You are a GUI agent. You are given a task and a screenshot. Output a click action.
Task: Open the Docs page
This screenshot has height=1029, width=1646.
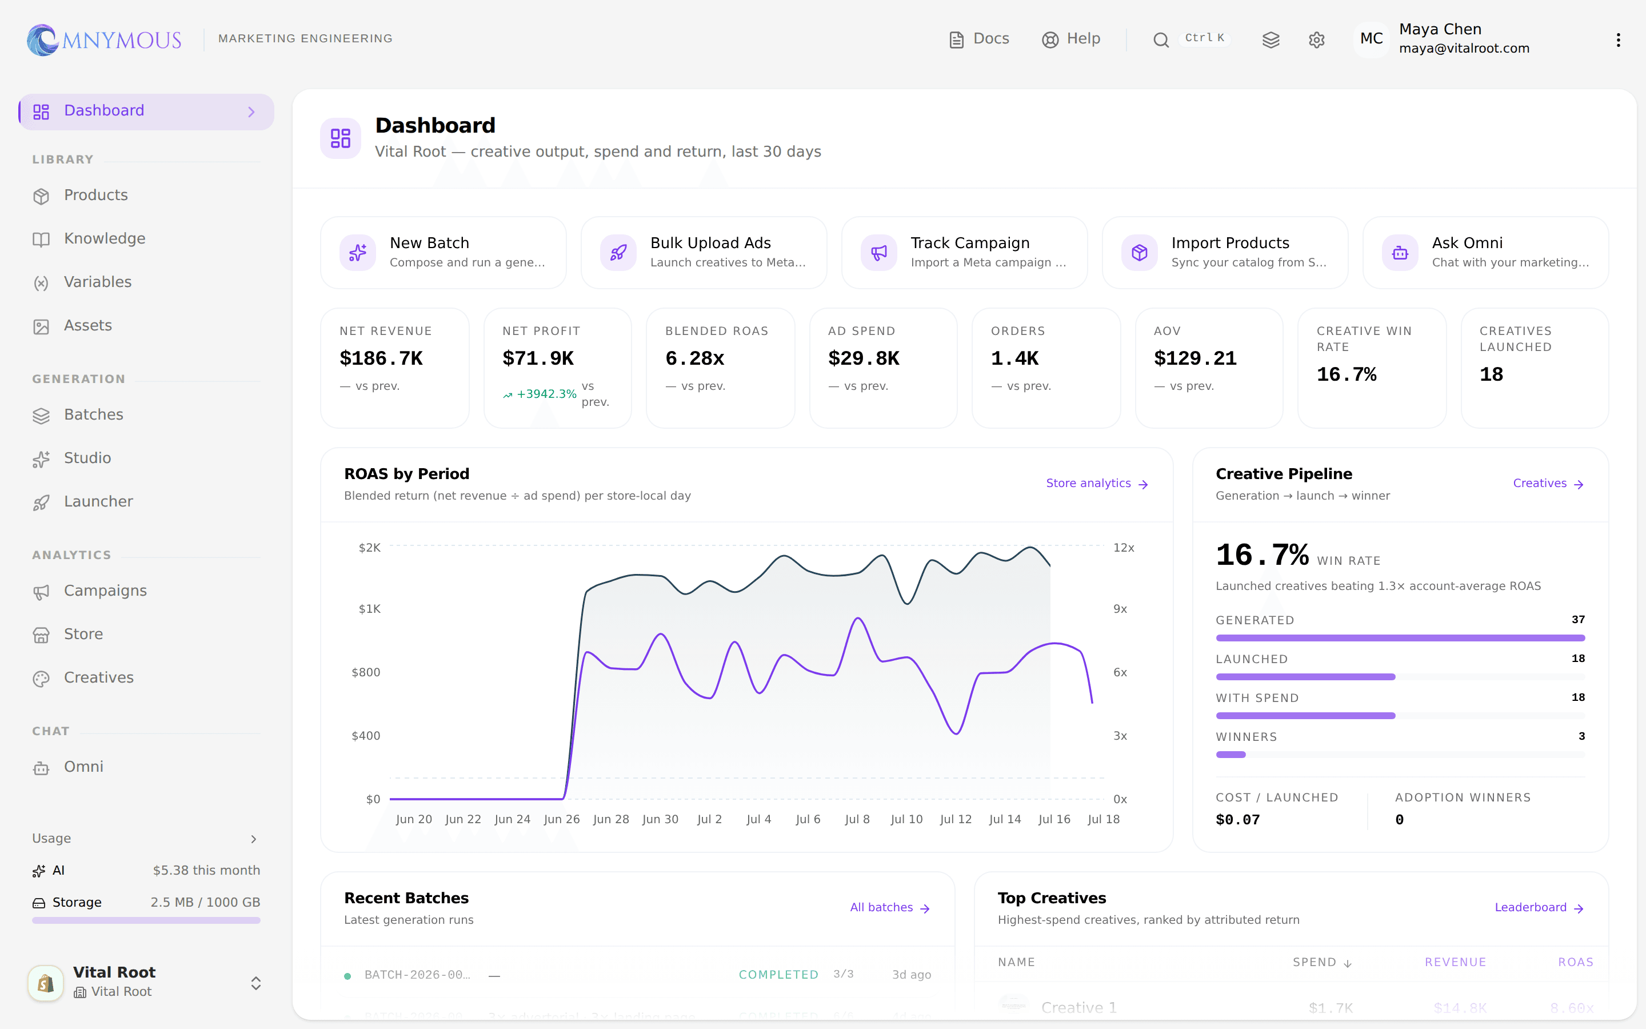979,39
